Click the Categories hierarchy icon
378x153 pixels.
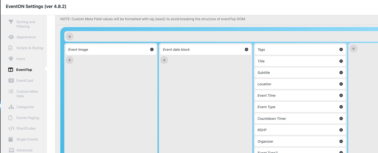pyautogui.click(x=11, y=107)
